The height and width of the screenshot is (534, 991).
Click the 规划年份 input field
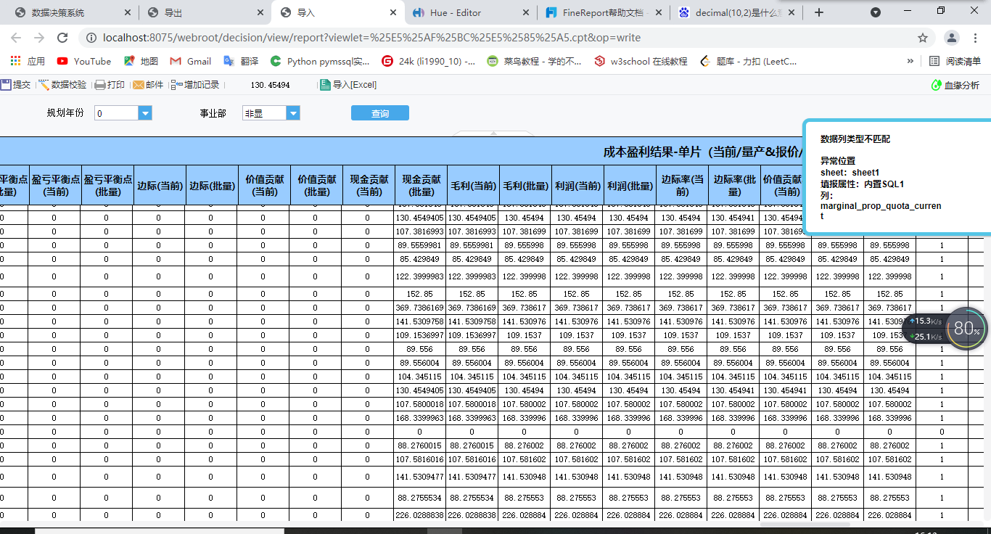point(117,113)
